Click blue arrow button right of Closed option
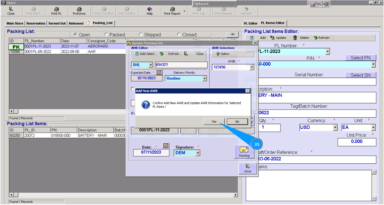The height and width of the screenshot is (205, 384). [233, 34]
